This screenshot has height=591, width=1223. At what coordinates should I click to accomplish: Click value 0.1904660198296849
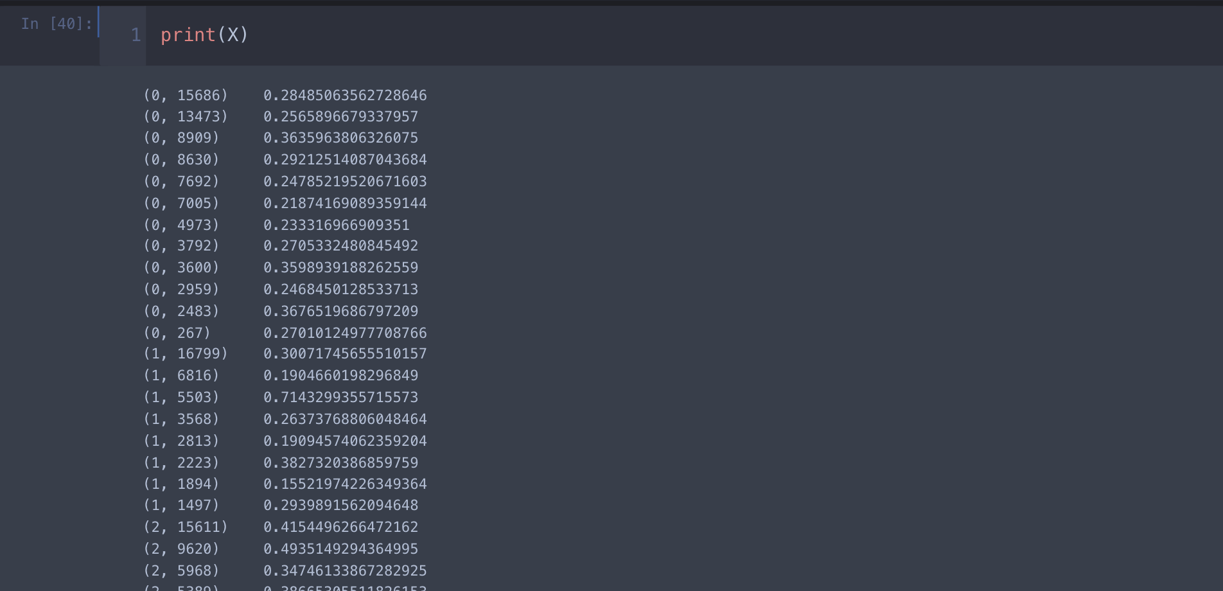click(x=340, y=376)
